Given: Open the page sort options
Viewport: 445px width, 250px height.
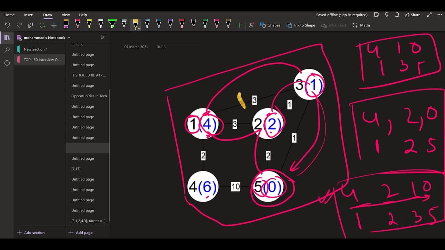Looking at the screenshot, I should (x=103, y=37).
